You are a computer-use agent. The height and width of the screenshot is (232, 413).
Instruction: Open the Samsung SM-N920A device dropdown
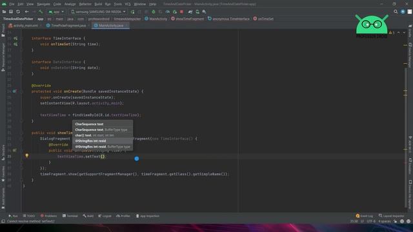[98, 12]
